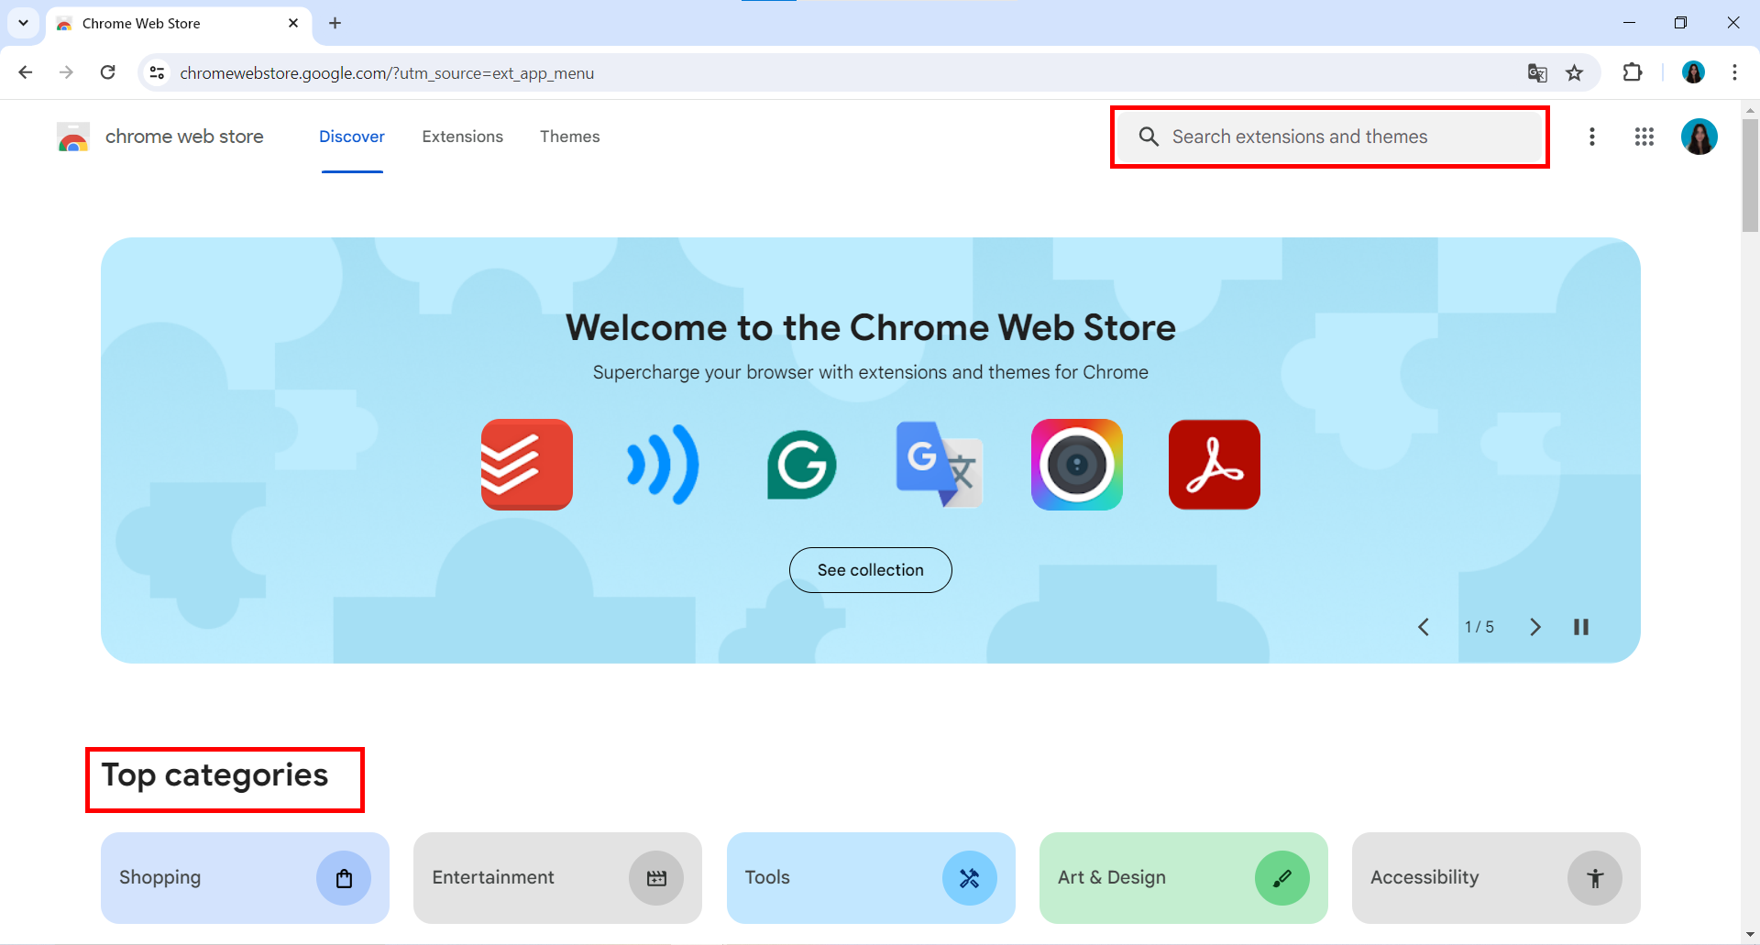Open a new tab with the plus button
Viewport: 1760px width, 945px height.
[x=335, y=23]
